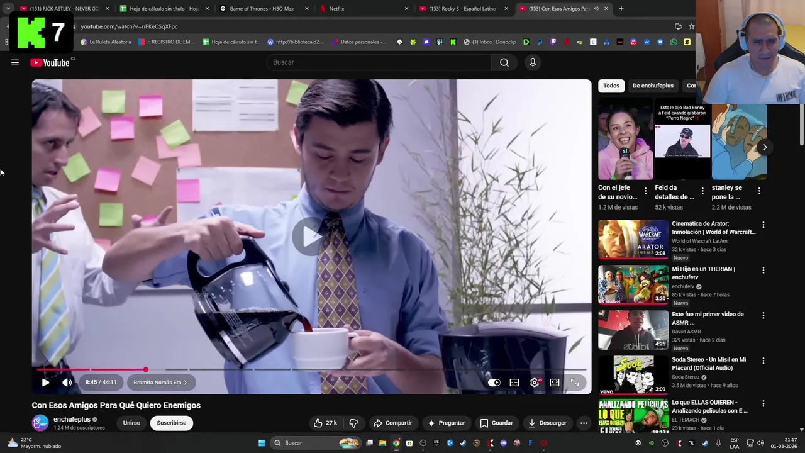Switch to 'Rocky 3 - Español Latino' tab

click(464, 9)
